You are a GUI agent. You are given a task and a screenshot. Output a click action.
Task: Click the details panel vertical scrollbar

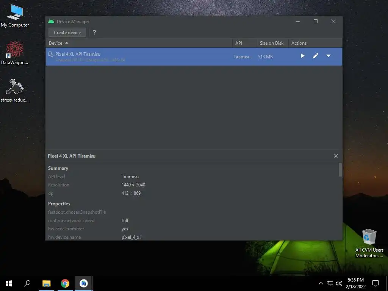(x=340, y=170)
